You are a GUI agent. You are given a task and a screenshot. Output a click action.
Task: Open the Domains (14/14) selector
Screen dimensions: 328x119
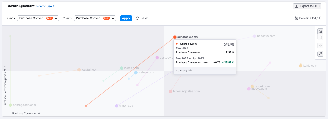pyautogui.click(x=310, y=18)
